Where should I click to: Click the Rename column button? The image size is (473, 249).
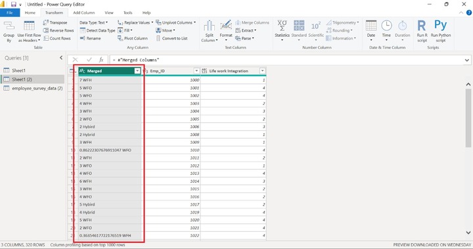(x=90, y=38)
